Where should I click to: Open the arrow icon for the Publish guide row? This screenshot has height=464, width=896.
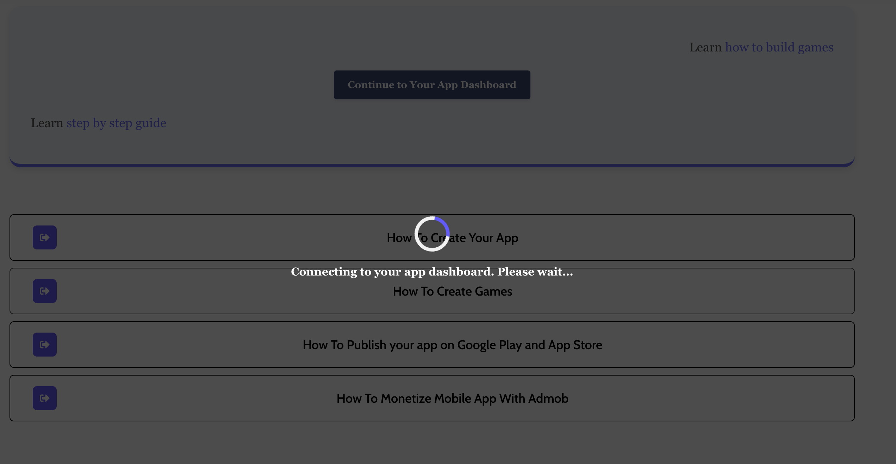(x=45, y=345)
